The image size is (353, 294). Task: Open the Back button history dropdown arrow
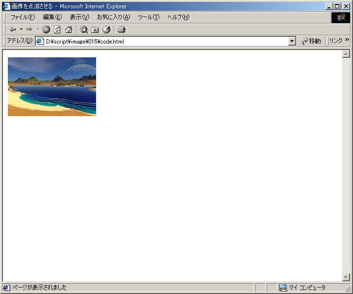21,29
